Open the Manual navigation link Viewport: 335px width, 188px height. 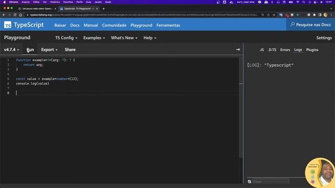pos(91,25)
